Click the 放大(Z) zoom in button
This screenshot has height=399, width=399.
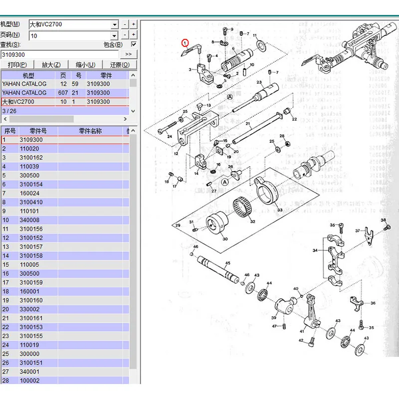51,65
